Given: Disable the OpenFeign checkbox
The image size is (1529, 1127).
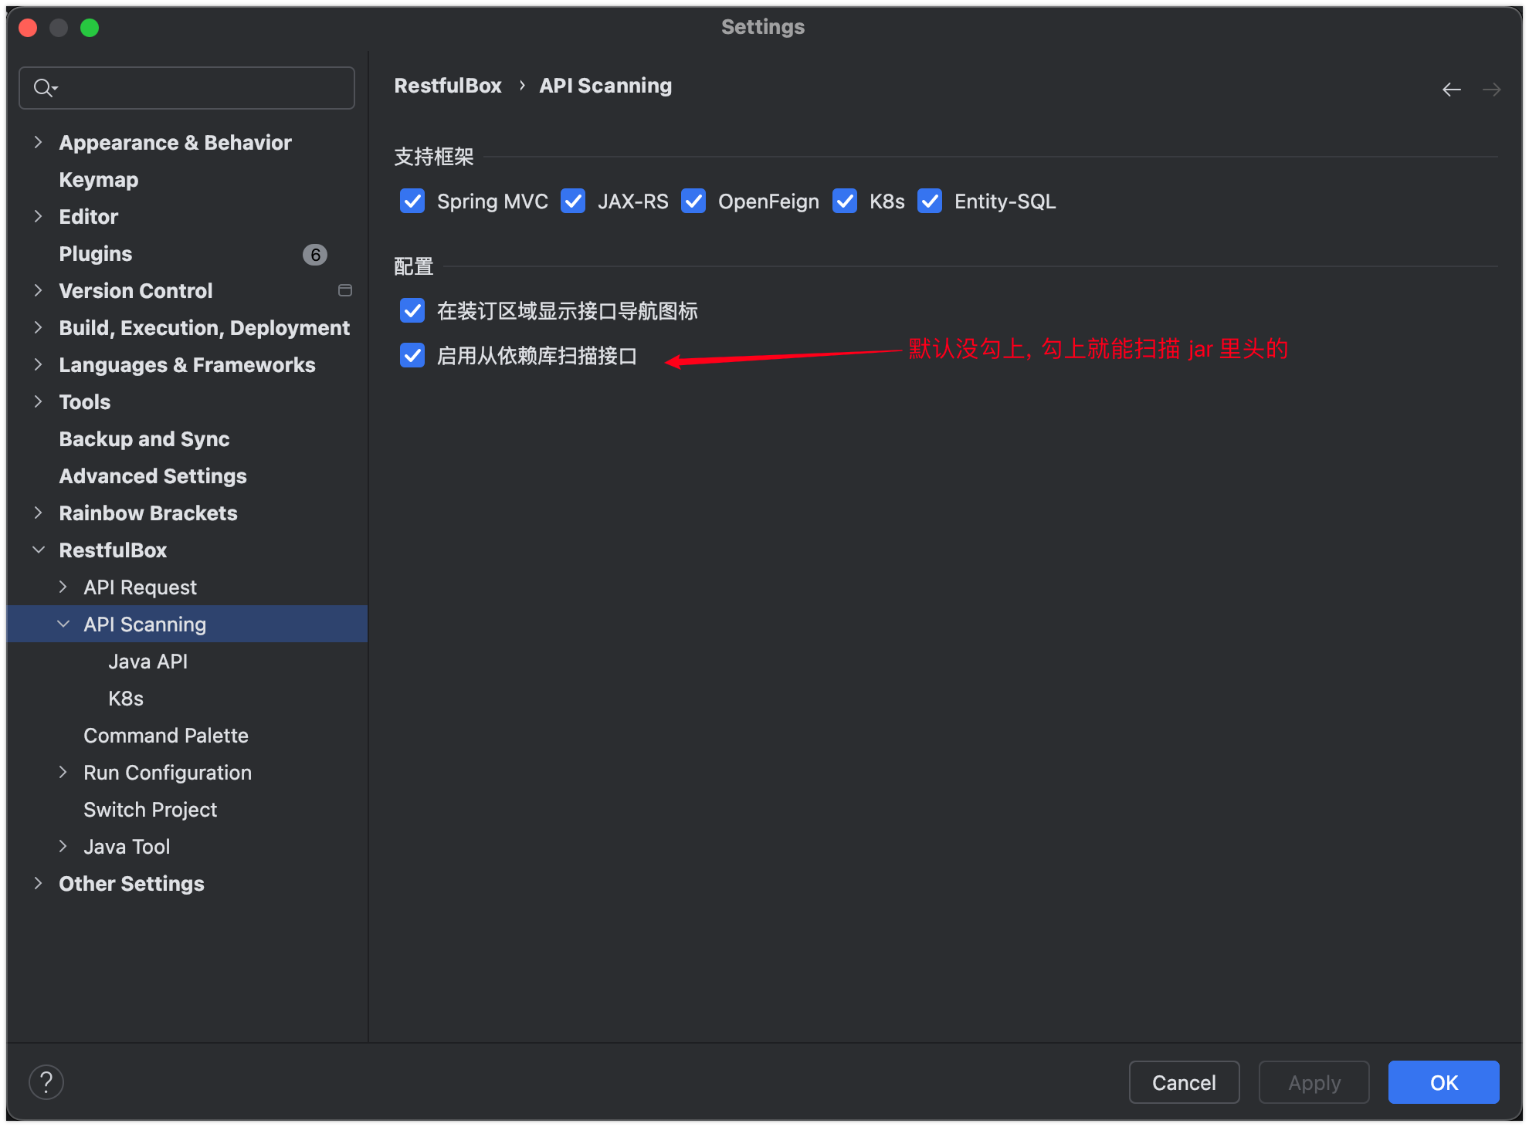Looking at the screenshot, I should click(693, 201).
